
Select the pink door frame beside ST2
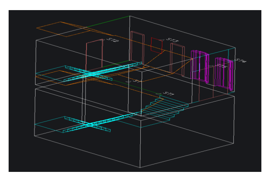pyautogui.click(x=94, y=55)
